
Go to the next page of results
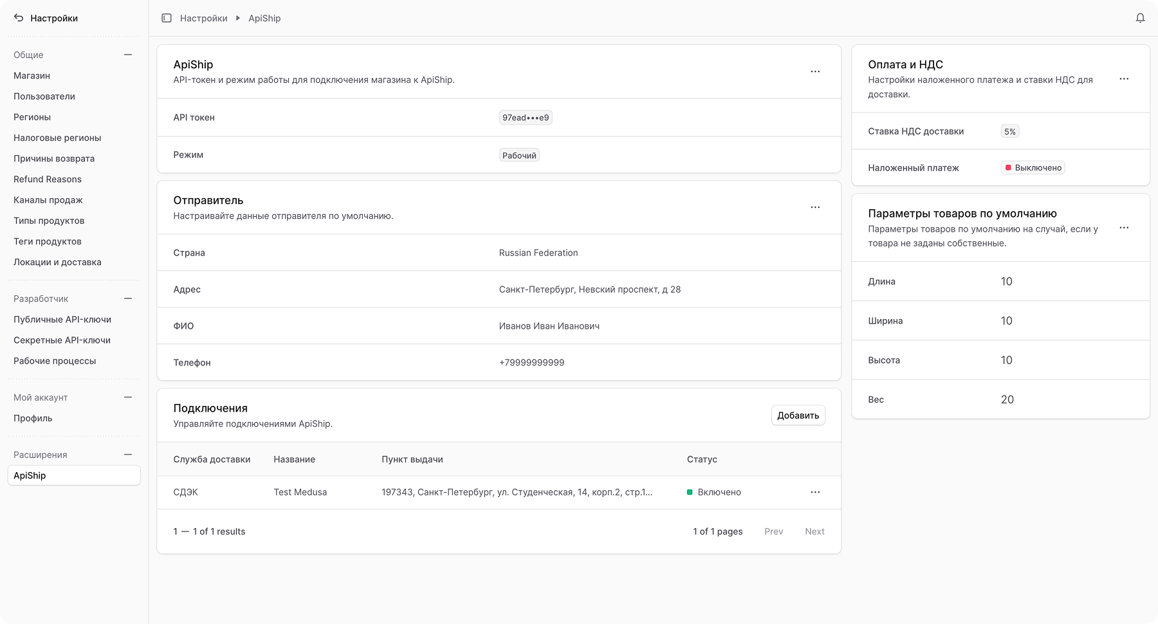(814, 531)
